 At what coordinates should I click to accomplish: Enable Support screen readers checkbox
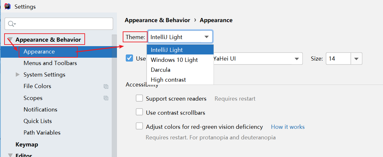(x=139, y=98)
